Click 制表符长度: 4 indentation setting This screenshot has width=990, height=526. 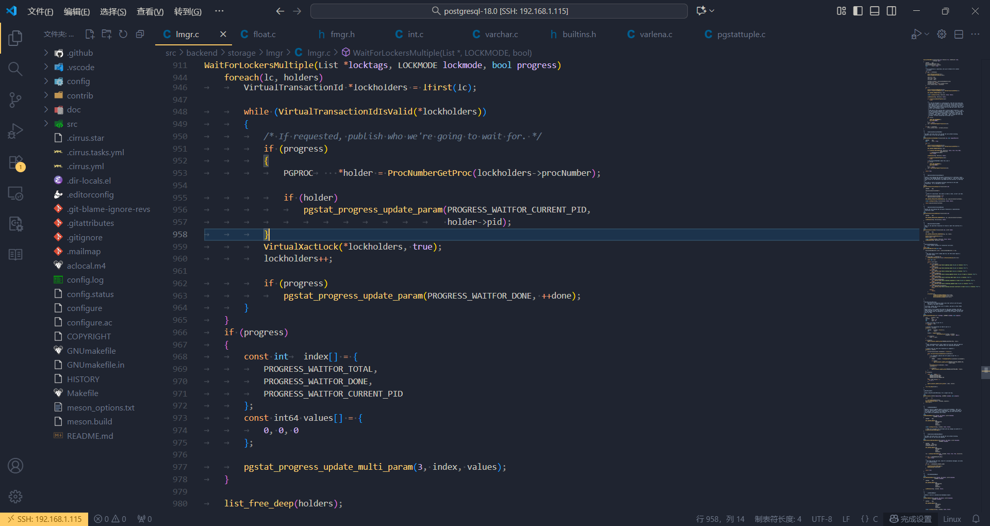pyautogui.click(x=778, y=519)
